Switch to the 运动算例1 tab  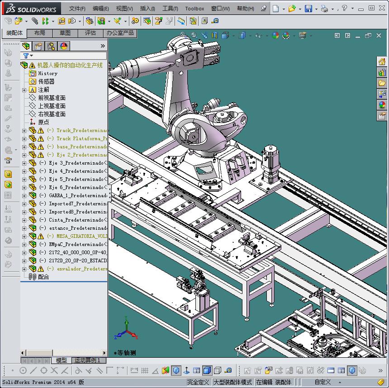click(88, 360)
